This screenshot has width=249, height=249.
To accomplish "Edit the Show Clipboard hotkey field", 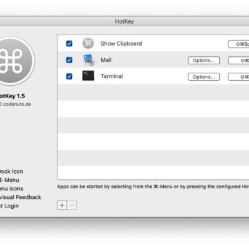I will (x=239, y=44).
